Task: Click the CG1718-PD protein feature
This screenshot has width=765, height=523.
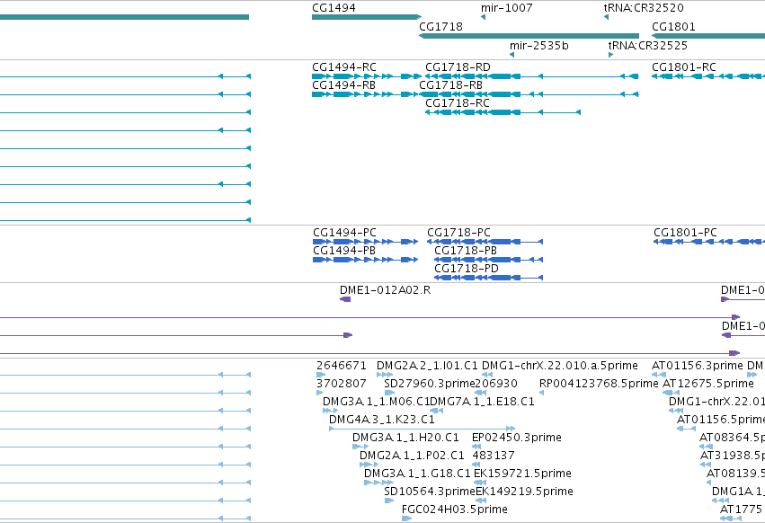Action: 488,278
